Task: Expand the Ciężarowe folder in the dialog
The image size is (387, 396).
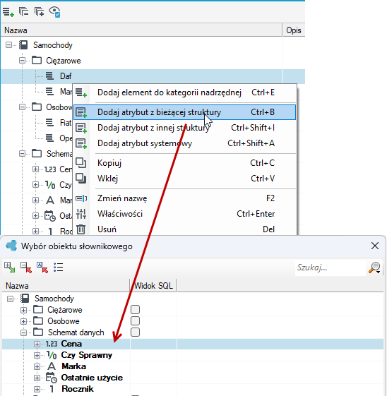Action: (x=23, y=310)
